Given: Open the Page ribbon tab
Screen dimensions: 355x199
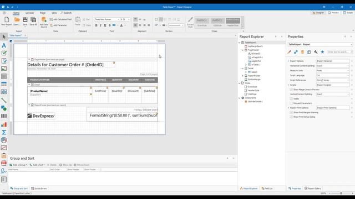Looking at the screenshot, I should [43, 13].
